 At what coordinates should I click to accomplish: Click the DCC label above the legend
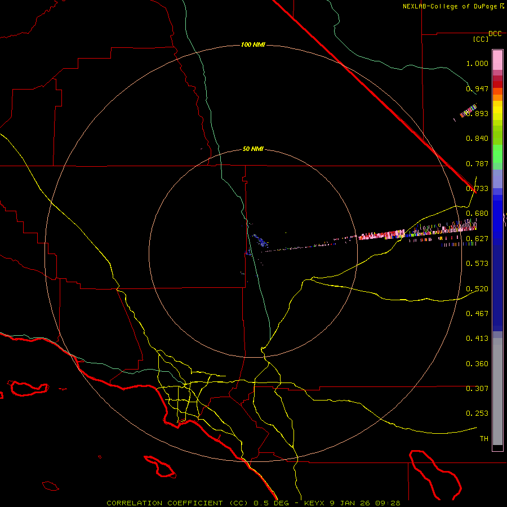tap(495, 34)
